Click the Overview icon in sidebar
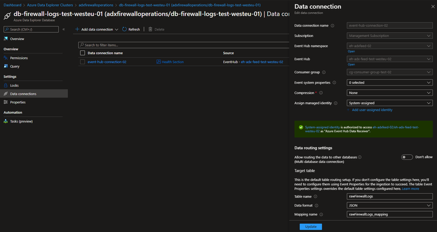 click(6, 39)
